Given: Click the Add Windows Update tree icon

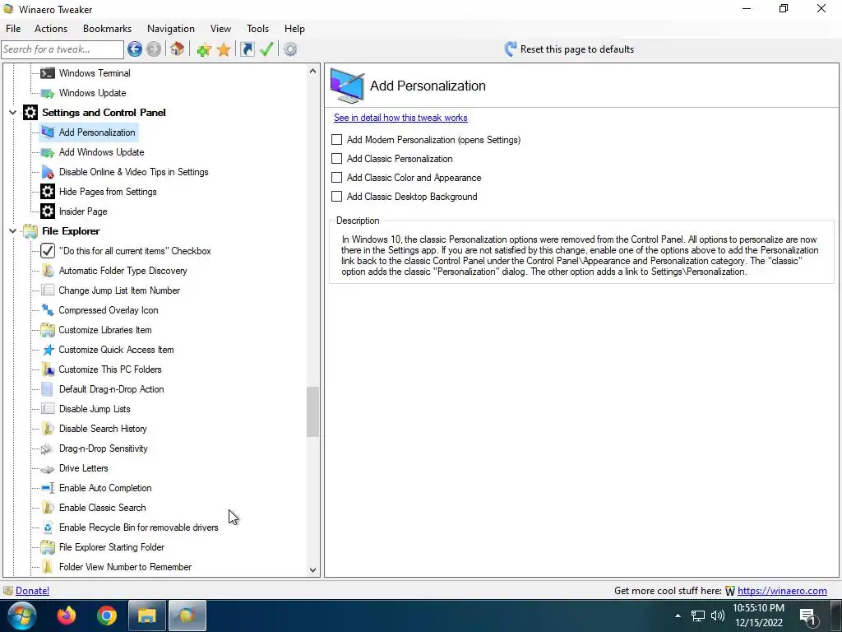Looking at the screenshot, I should 48,152.
